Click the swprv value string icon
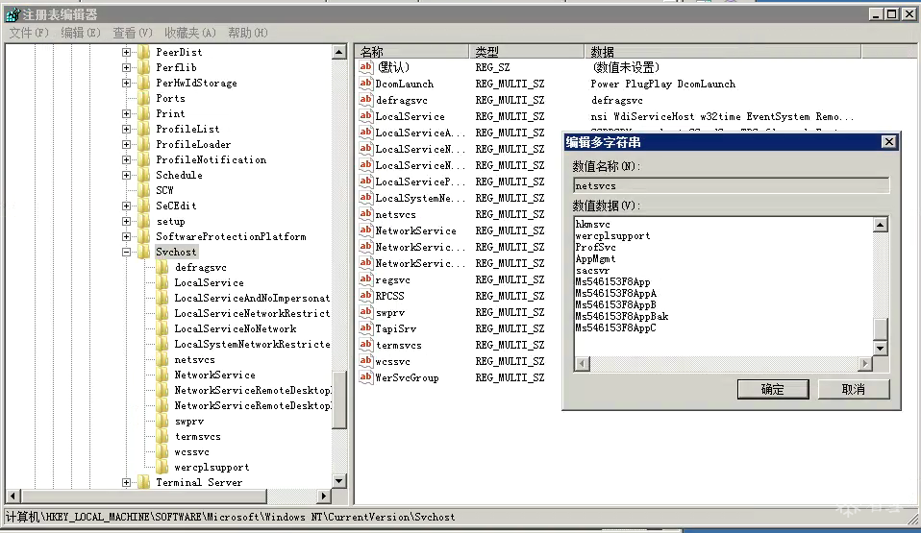921x533 pixels. [x=366, y=312]
